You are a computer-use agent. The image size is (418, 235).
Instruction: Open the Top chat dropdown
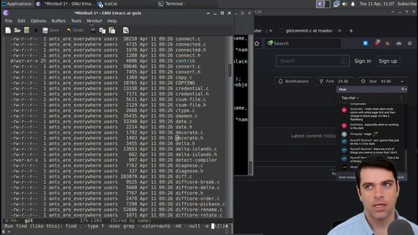click(350, 98)
